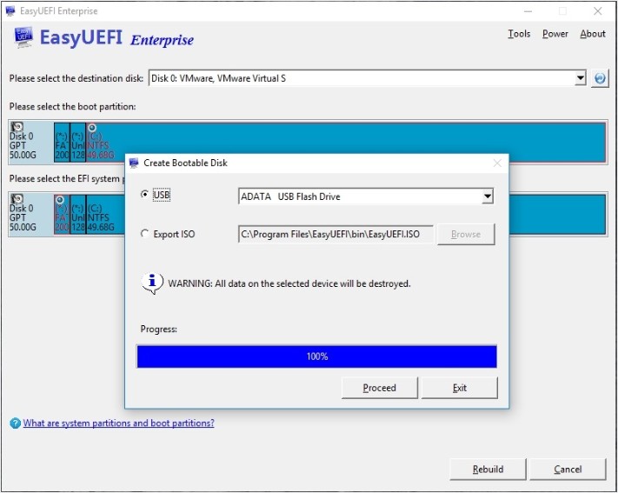This screenshot has height=493, width=618.
Task: Click the info warning bubble icon
Action: coord(152,283)
